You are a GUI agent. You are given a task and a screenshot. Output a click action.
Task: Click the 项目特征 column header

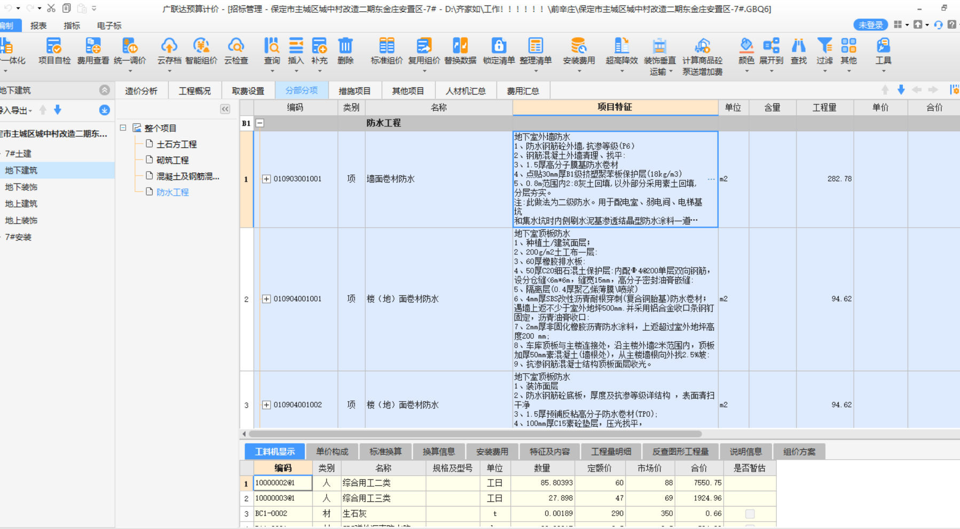click(x=615, y=107)
